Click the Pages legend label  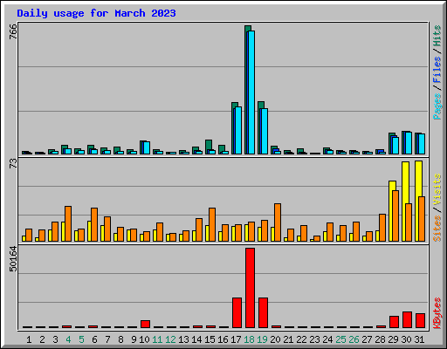437,106
